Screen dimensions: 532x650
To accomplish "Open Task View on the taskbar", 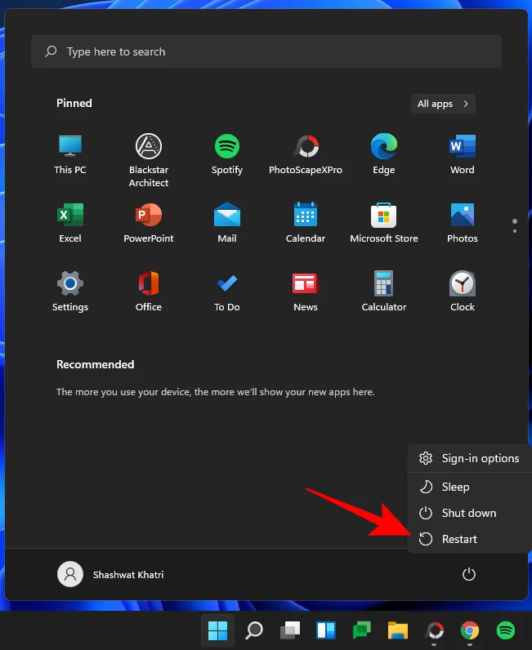I will click(290, 630).
